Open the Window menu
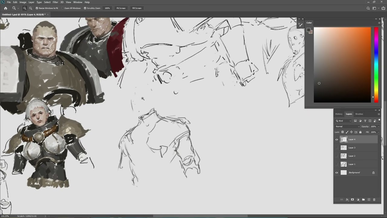This screenshot has height=218, width=387. click(78, 2)
